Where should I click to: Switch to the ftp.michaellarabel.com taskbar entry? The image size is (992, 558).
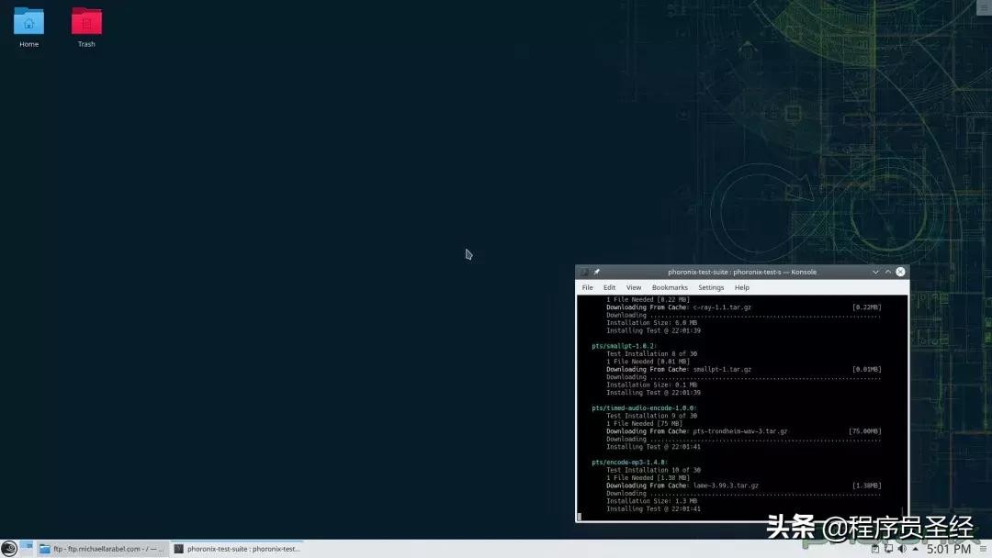click(101, 549)
